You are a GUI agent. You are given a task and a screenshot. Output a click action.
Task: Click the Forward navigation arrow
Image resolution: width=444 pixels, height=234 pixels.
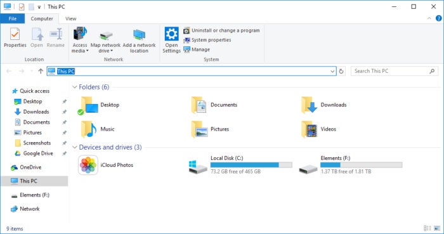[x=22, y=71]
